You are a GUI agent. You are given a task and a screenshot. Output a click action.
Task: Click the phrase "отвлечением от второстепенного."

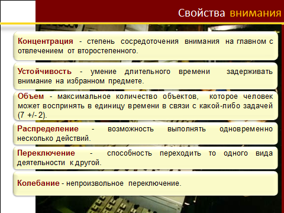(x=78, y=51)
